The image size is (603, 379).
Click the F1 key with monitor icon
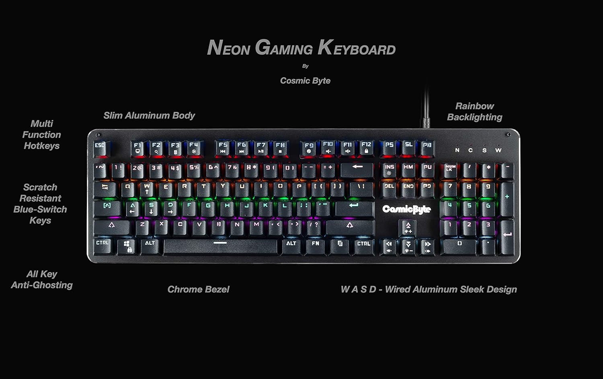point(137,148)
